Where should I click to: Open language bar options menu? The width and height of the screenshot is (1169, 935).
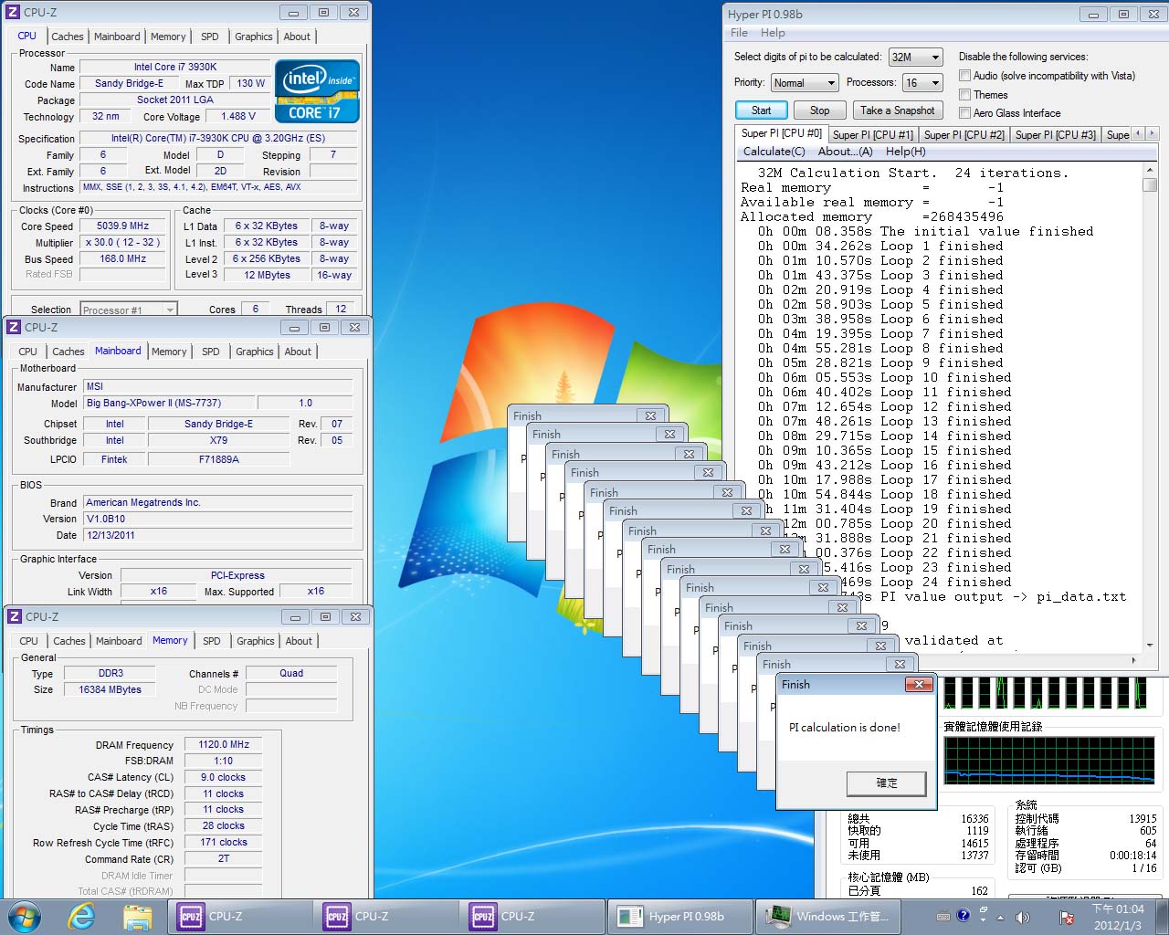pyautogui.click(x=983, y=919)
